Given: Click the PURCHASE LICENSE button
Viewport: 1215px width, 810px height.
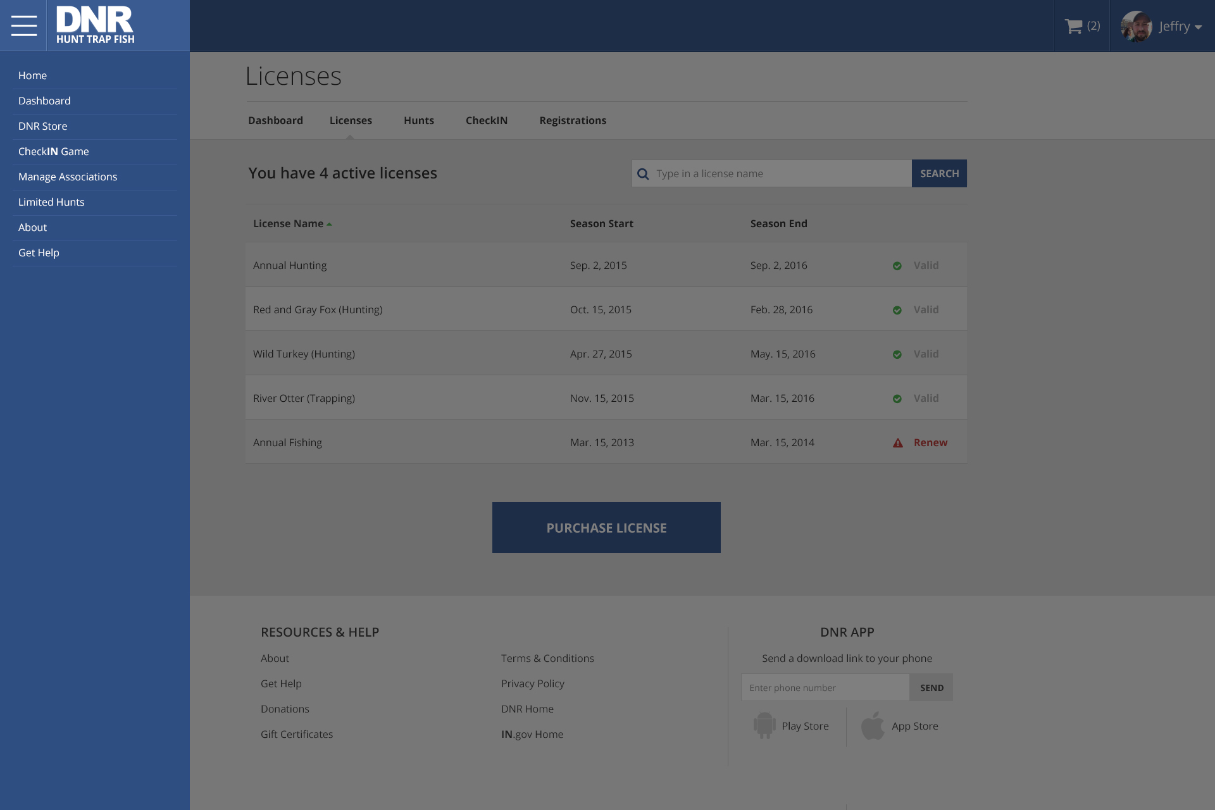Looking at the screenshot, I should pyautogui.click(x=606, y=528).
